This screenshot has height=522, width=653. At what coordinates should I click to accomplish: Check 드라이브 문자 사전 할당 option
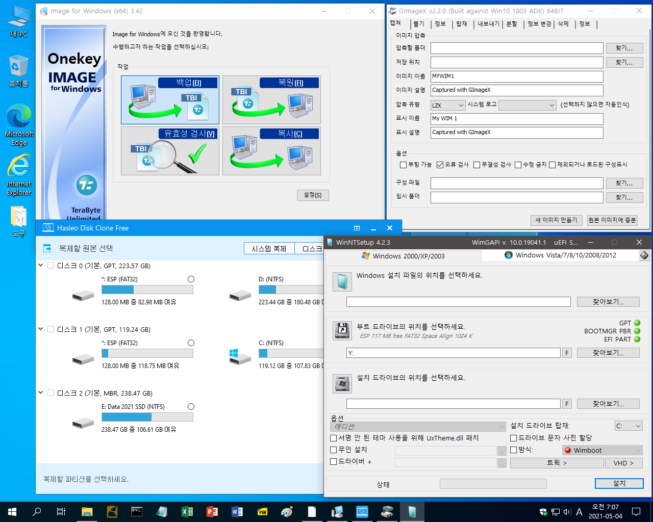(x=513, y=438)
